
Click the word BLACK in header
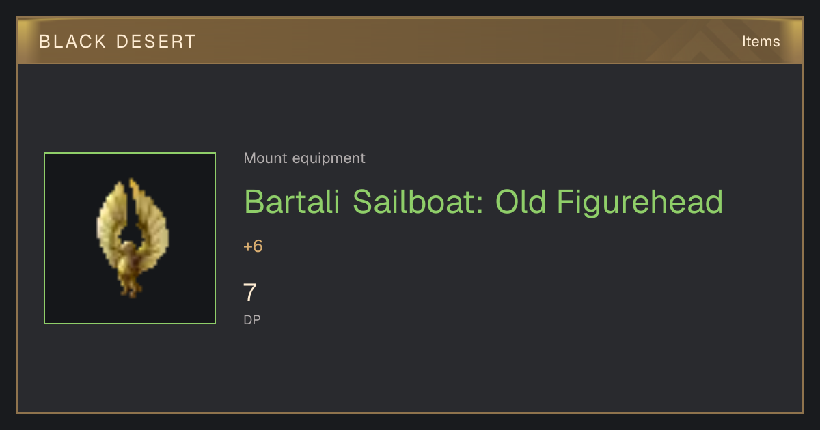(72, 42)
